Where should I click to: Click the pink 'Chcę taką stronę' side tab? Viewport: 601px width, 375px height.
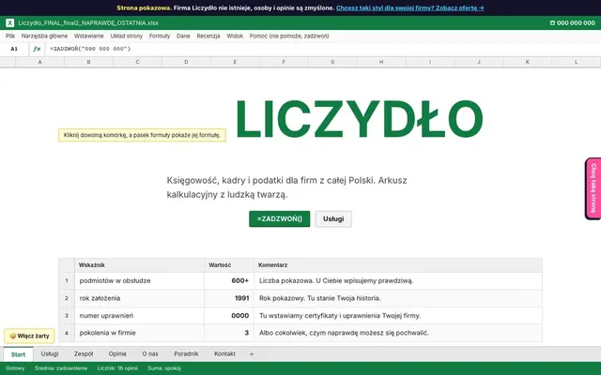pyautogui.click(x=593, y=188)
